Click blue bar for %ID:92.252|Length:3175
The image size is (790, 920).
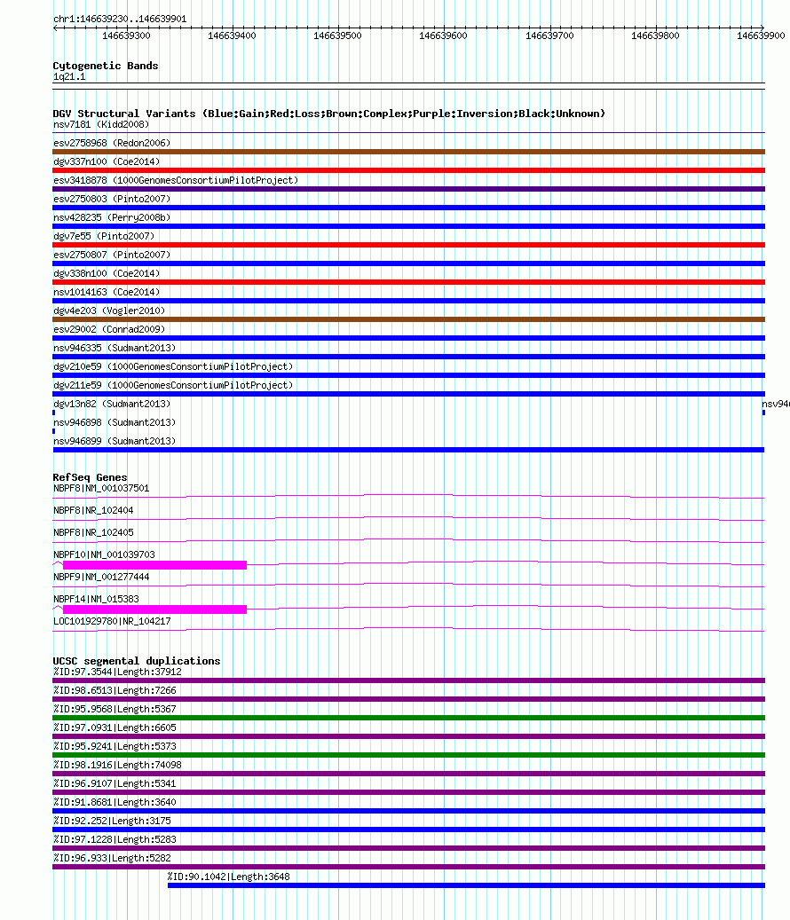[408, 830]
